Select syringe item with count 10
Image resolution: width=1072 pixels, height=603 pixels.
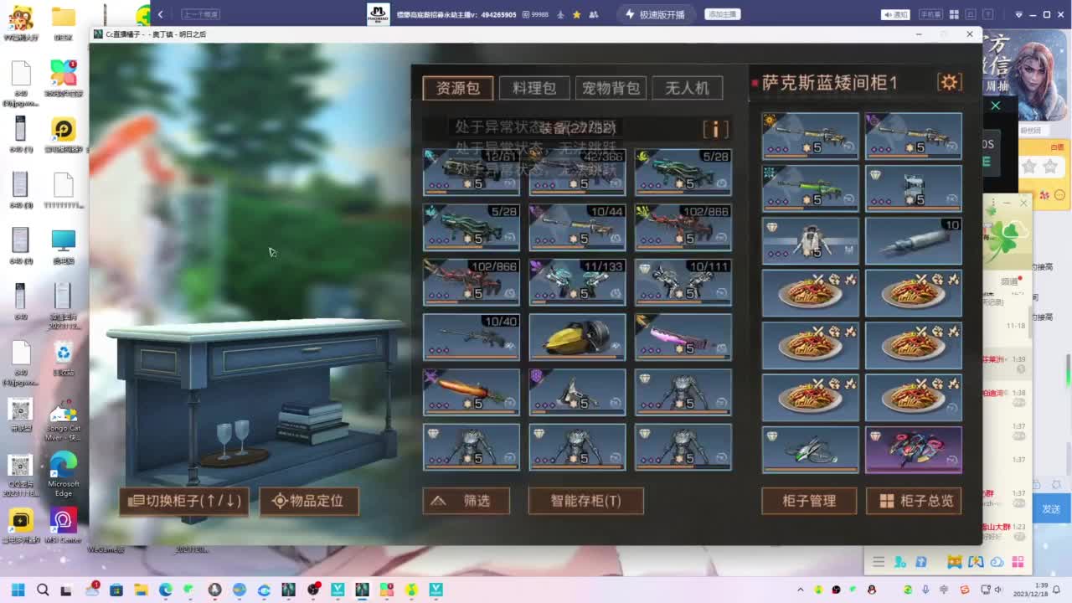[x=914, y=240]
